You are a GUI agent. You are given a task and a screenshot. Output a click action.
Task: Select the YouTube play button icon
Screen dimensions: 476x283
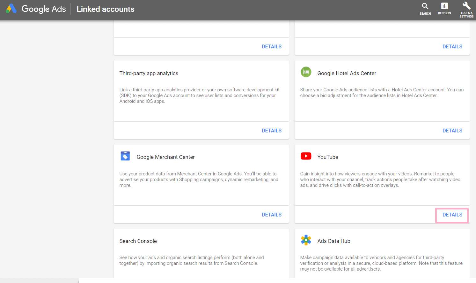[306, 156]
